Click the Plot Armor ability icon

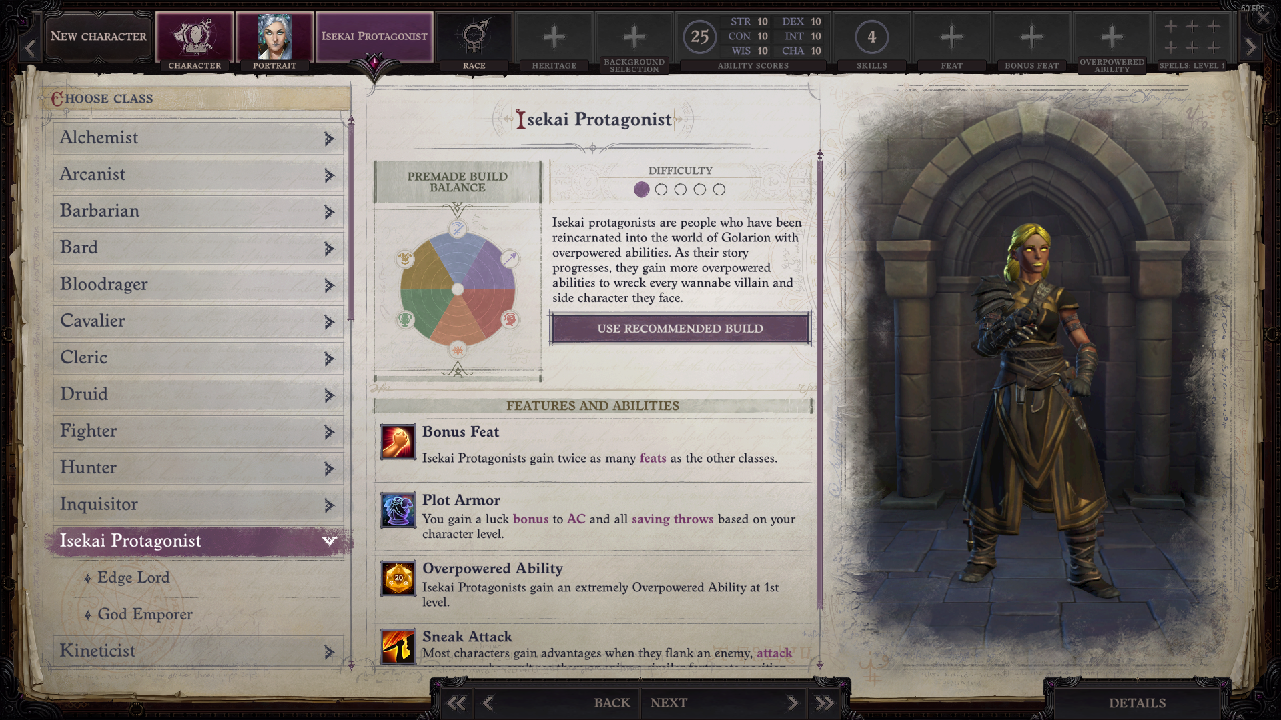pos(398,510)
